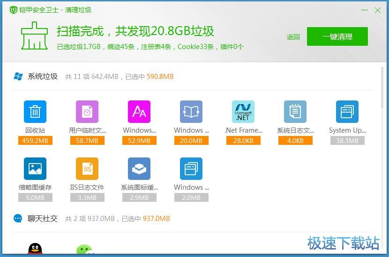Expand the System Junk (系统垃圾) section header

tap(42, 76)
